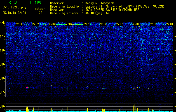
Task: Click the 2209 time marker
Action: click(153, 24)
